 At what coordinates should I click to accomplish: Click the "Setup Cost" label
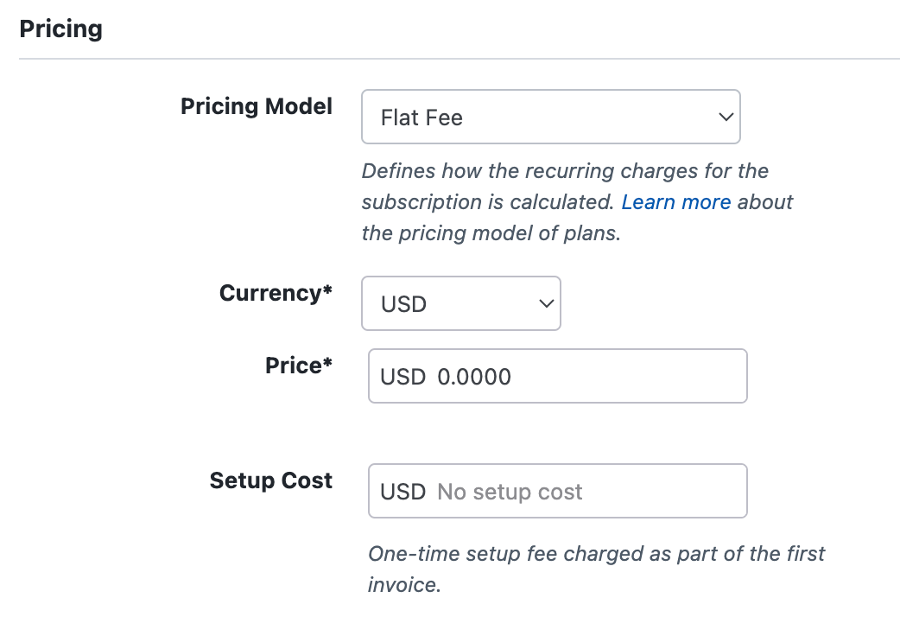(x=270, y=480)
